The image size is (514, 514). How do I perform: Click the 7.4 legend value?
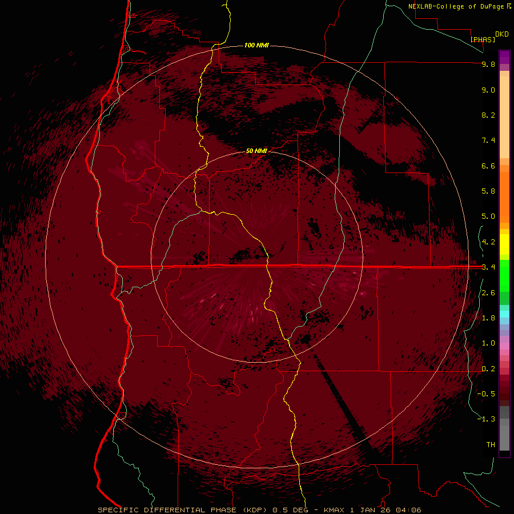[488, 140]
